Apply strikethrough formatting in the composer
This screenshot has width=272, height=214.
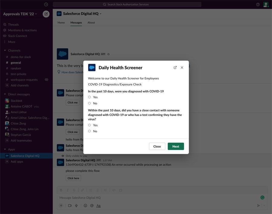(x=74, y=190)
